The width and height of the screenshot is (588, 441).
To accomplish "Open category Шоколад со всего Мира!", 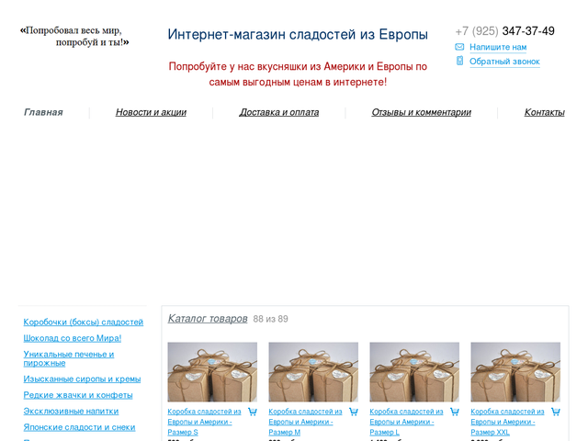I will pos(73,338).
